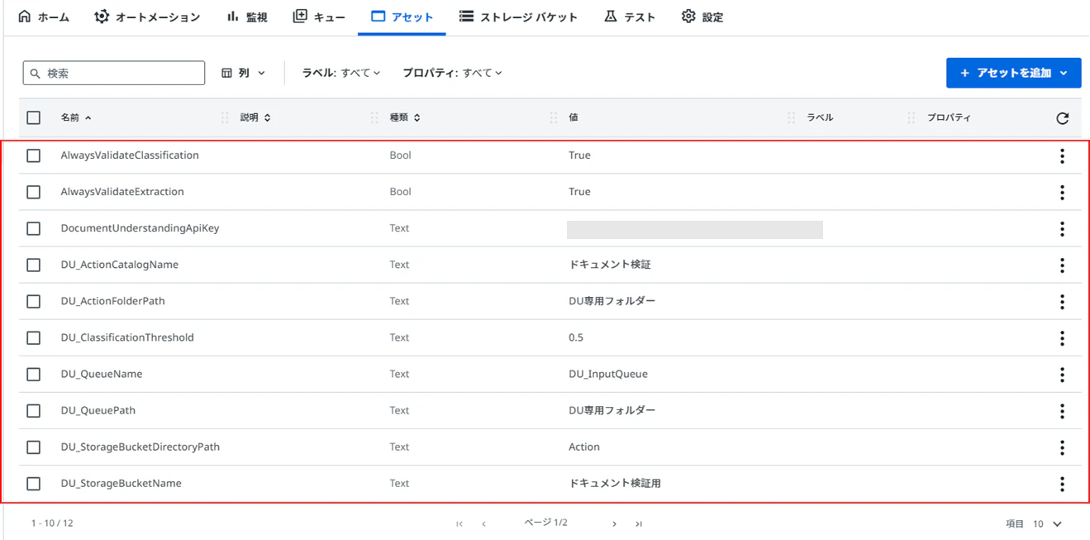Go to the ホーム tab
The width and height of the screenshot is (1090, 540).
coord(44,17)
